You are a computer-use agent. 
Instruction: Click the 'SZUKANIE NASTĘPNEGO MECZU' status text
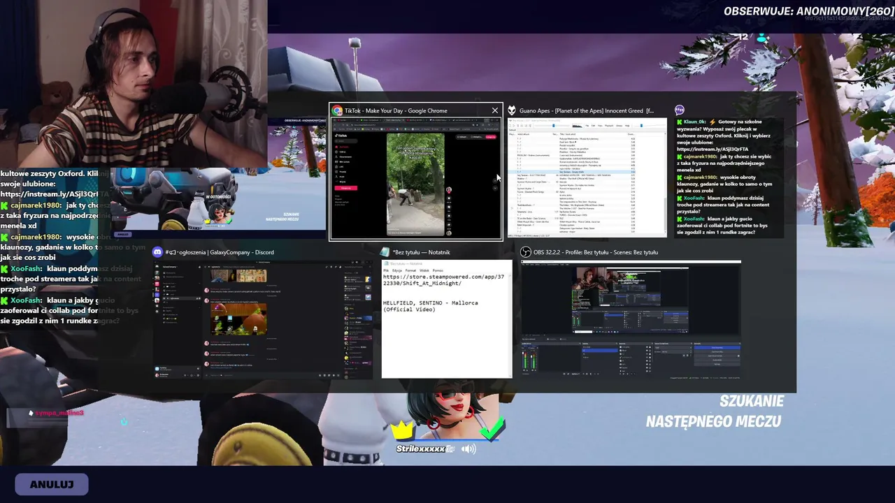pyautogui.click(x=715, y=411)
